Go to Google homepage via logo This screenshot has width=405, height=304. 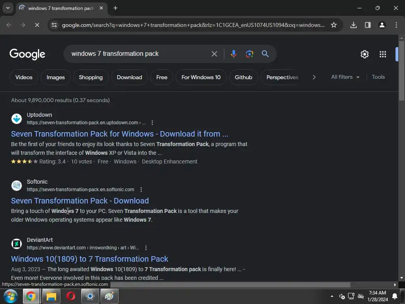(27, 54)
